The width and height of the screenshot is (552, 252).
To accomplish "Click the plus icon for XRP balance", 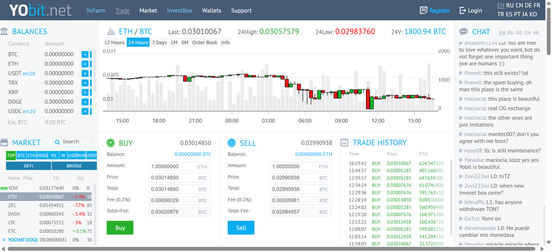I will [x=85, y=93].
